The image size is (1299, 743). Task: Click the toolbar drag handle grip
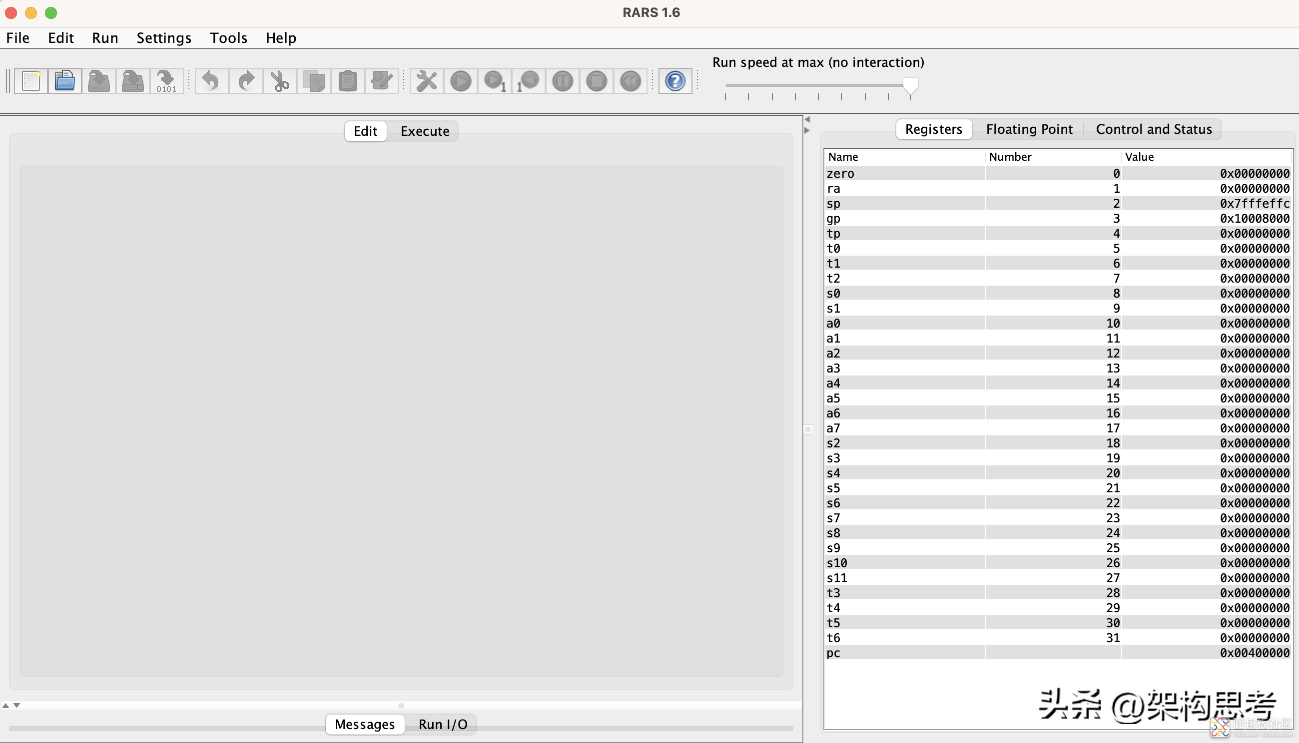click(x=7, y=80)
